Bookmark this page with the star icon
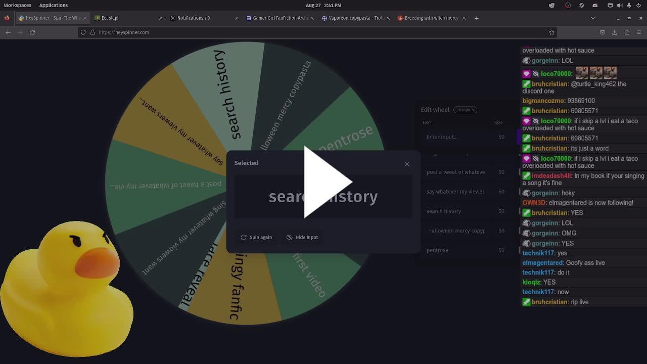Screen dimensions: 647x364 tap(551, 32)
